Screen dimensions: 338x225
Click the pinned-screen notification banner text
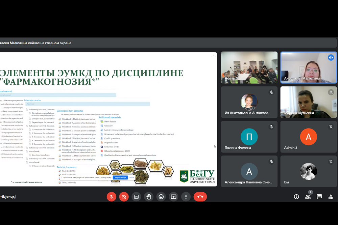(35, 43)
